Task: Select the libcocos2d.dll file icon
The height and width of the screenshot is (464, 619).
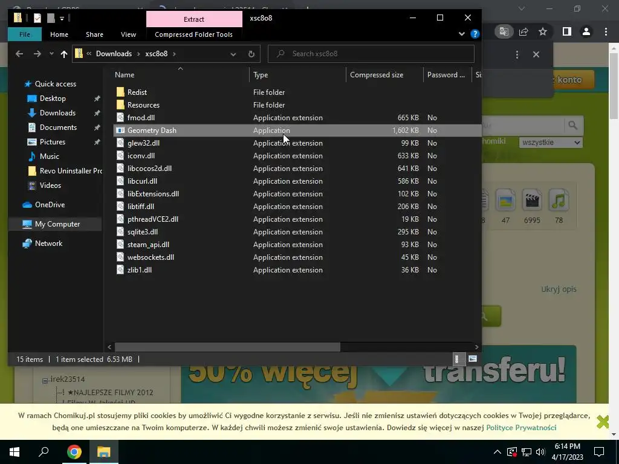Action: [120, 168]
